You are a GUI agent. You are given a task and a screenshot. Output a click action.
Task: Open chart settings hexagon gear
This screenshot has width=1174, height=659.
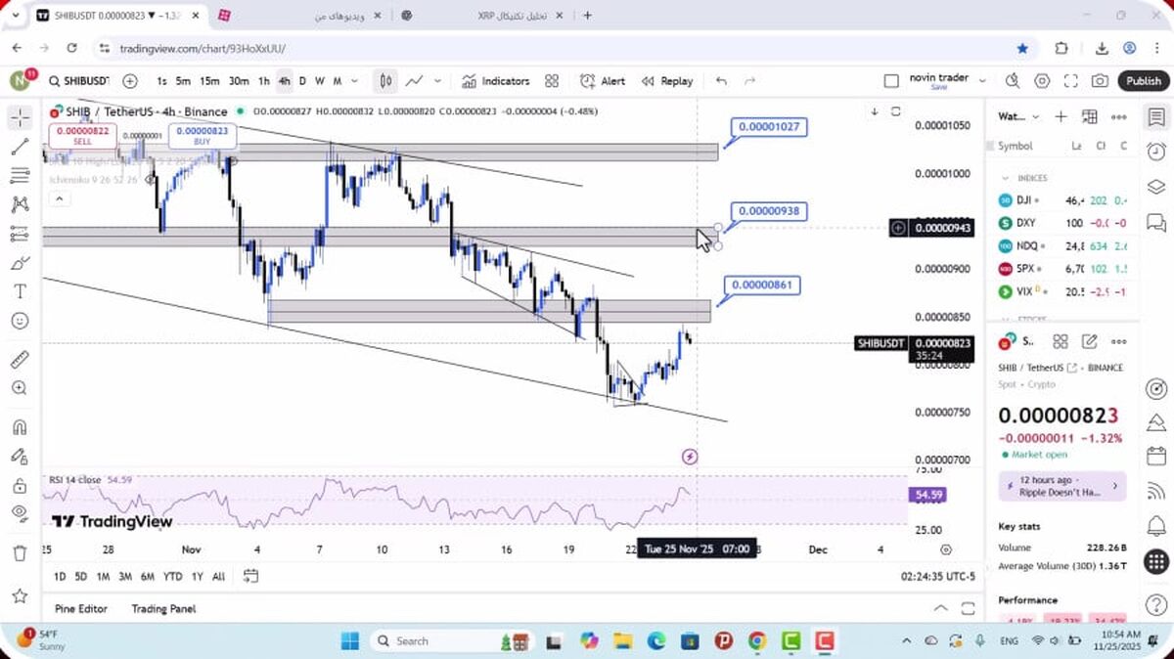pos(1042,81)
